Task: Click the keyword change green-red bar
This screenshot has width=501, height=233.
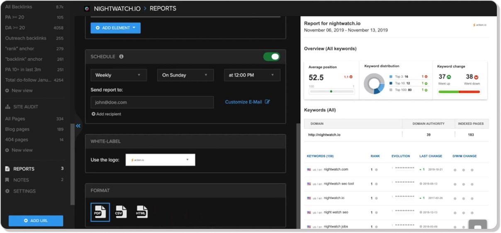Action: pos(459,92)
